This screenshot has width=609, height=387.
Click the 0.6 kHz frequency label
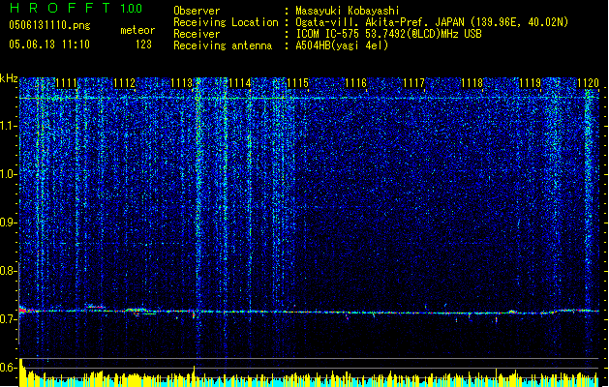9,368
